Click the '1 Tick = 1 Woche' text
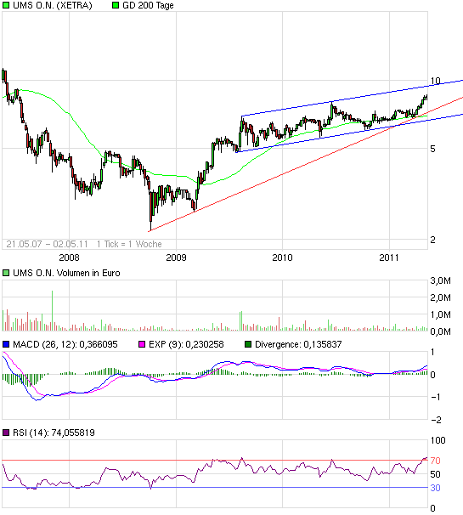 [x=129, y=244]
